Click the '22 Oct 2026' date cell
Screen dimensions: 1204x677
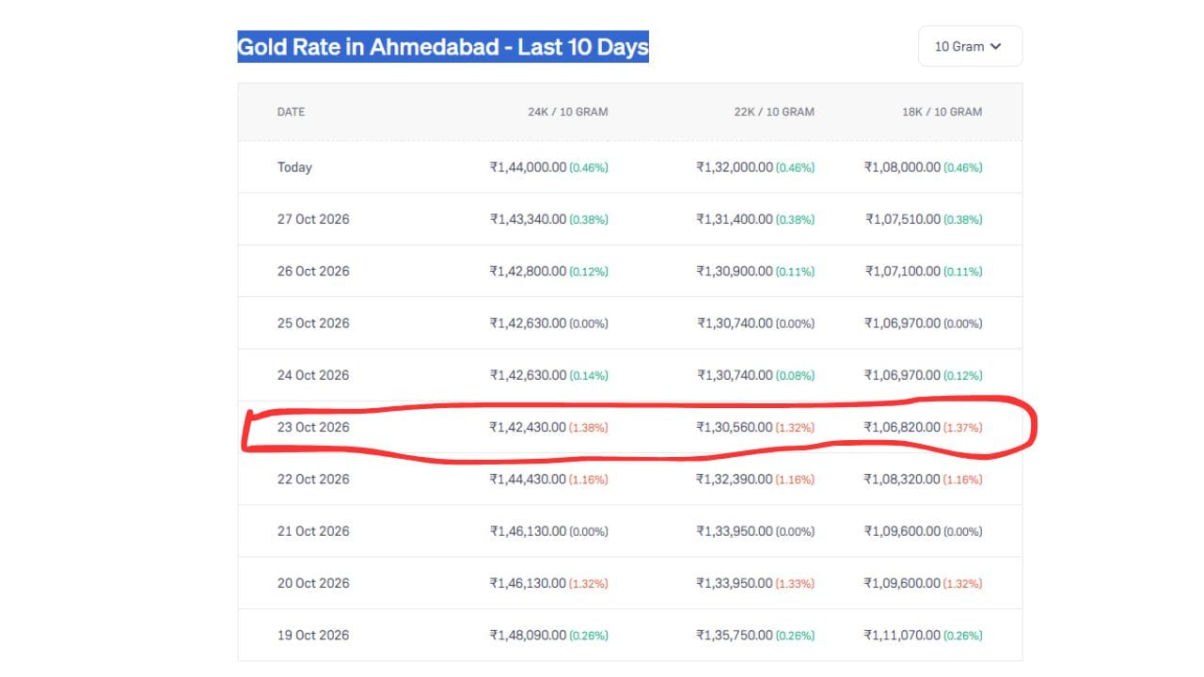pyautogui.click(x=313, y=479)
